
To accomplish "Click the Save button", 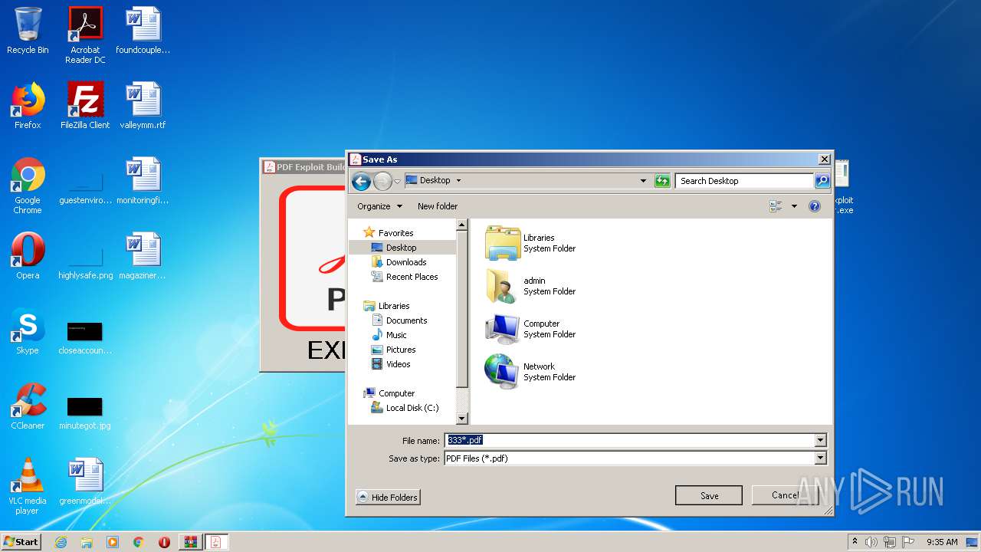I will (709, 495).
